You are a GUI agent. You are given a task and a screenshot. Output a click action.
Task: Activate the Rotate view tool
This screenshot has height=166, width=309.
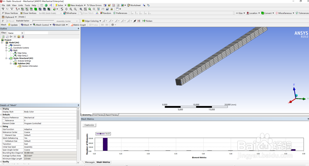(x=62, y=9)
